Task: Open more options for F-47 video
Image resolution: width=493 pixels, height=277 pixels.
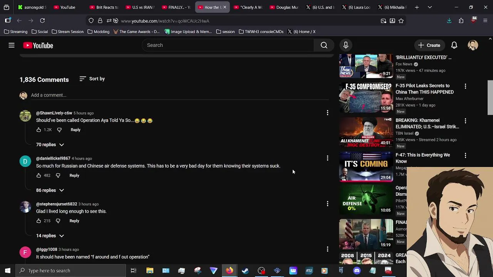Action: coord(465,156)
